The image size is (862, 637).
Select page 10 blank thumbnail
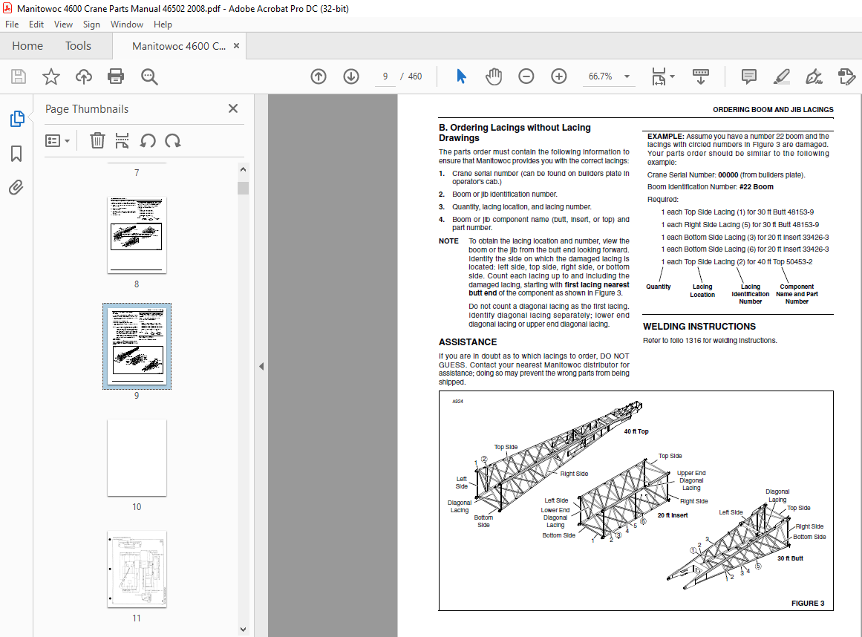tap(137, 457)
